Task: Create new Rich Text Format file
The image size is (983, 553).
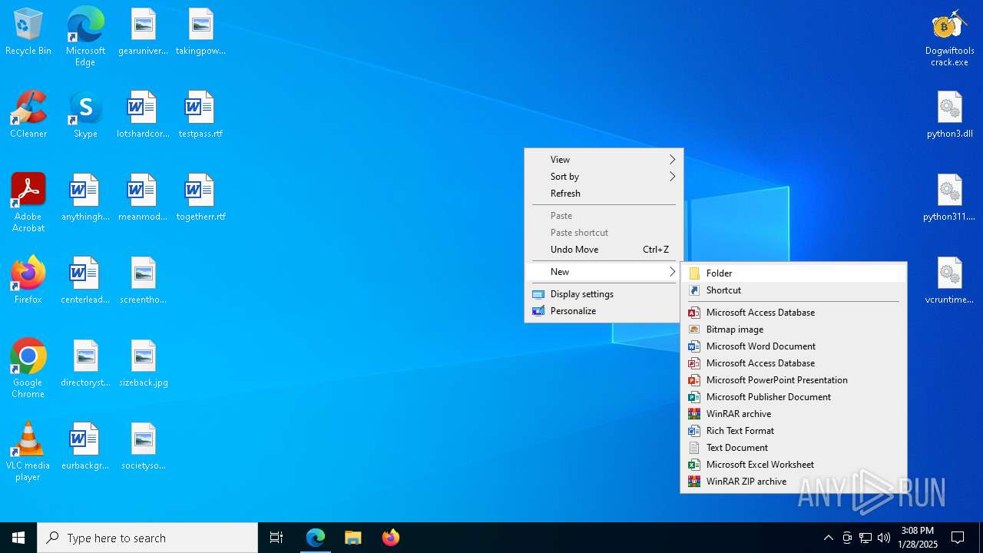Action: [x=793, y=431]
